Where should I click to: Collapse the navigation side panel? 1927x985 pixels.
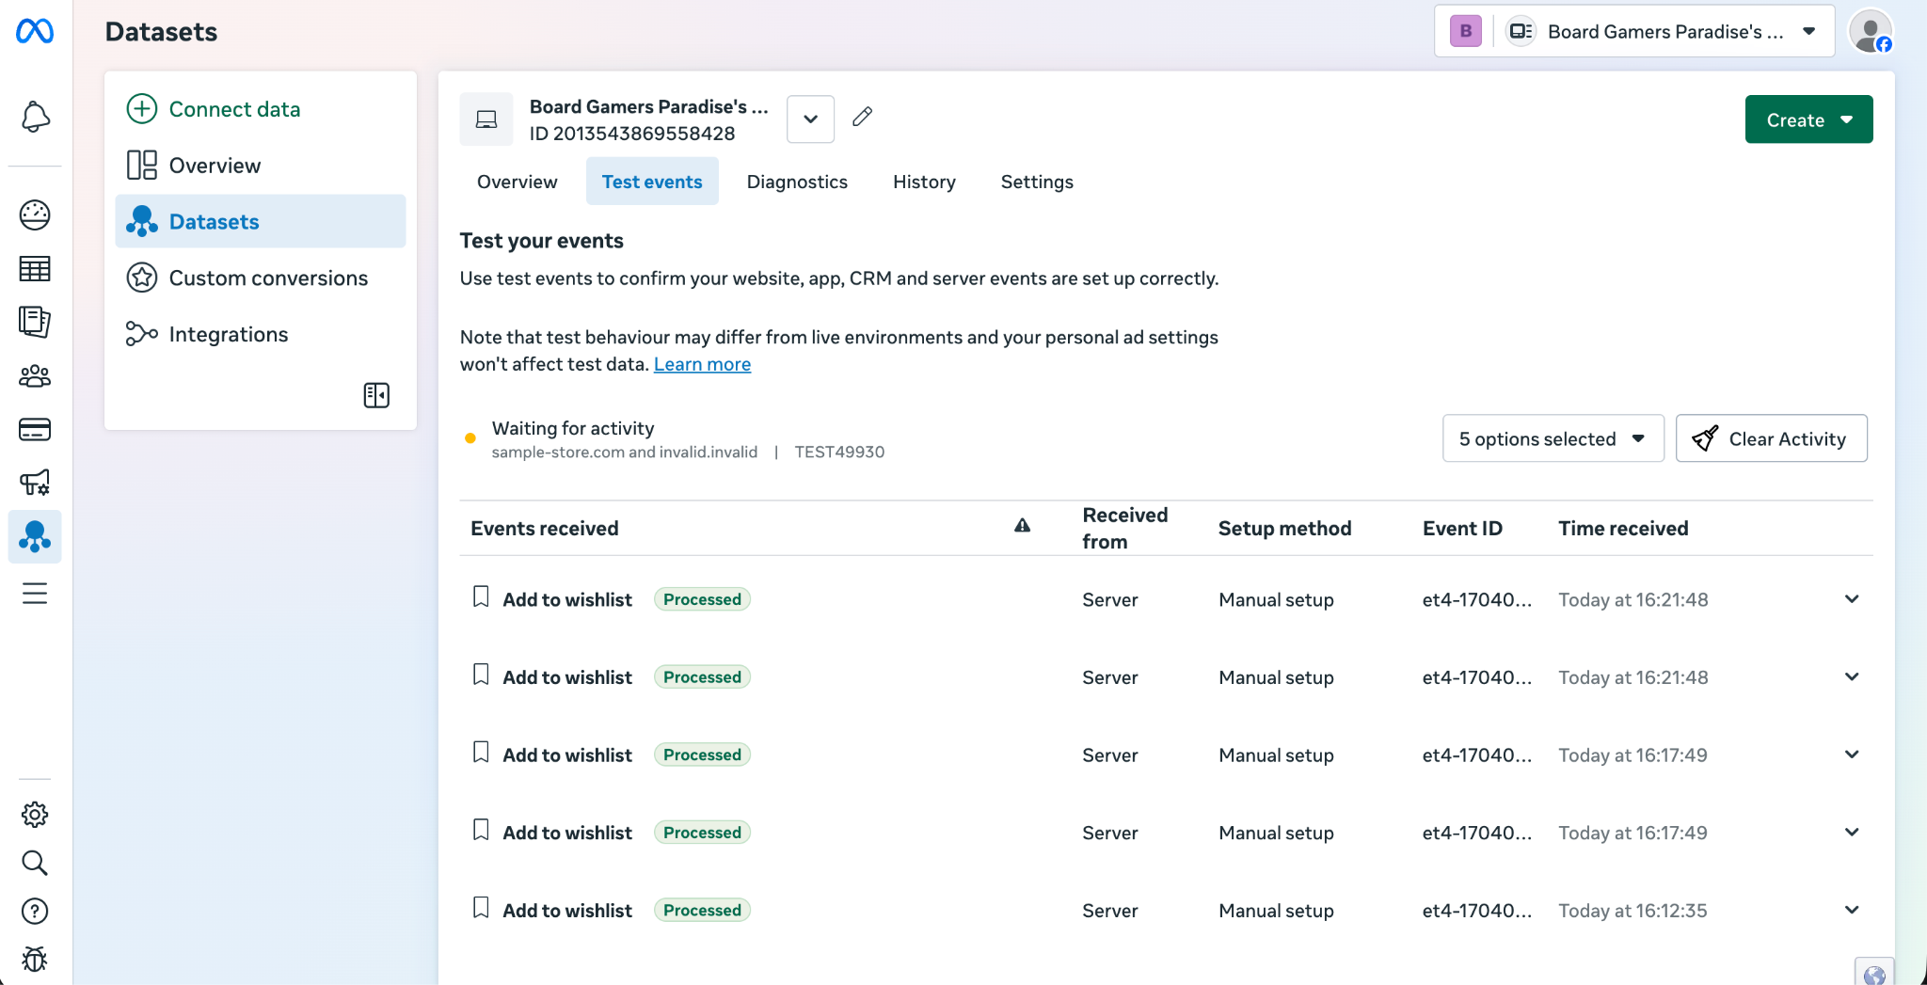coord(376,395)
